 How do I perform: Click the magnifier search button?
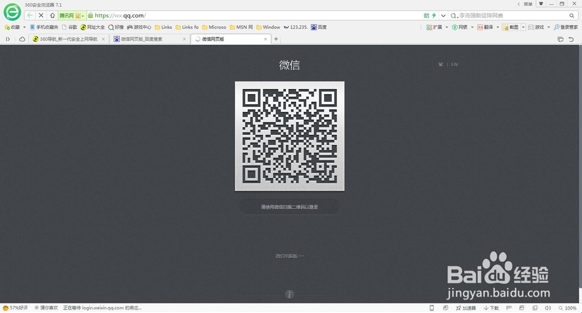pos(572,16)
